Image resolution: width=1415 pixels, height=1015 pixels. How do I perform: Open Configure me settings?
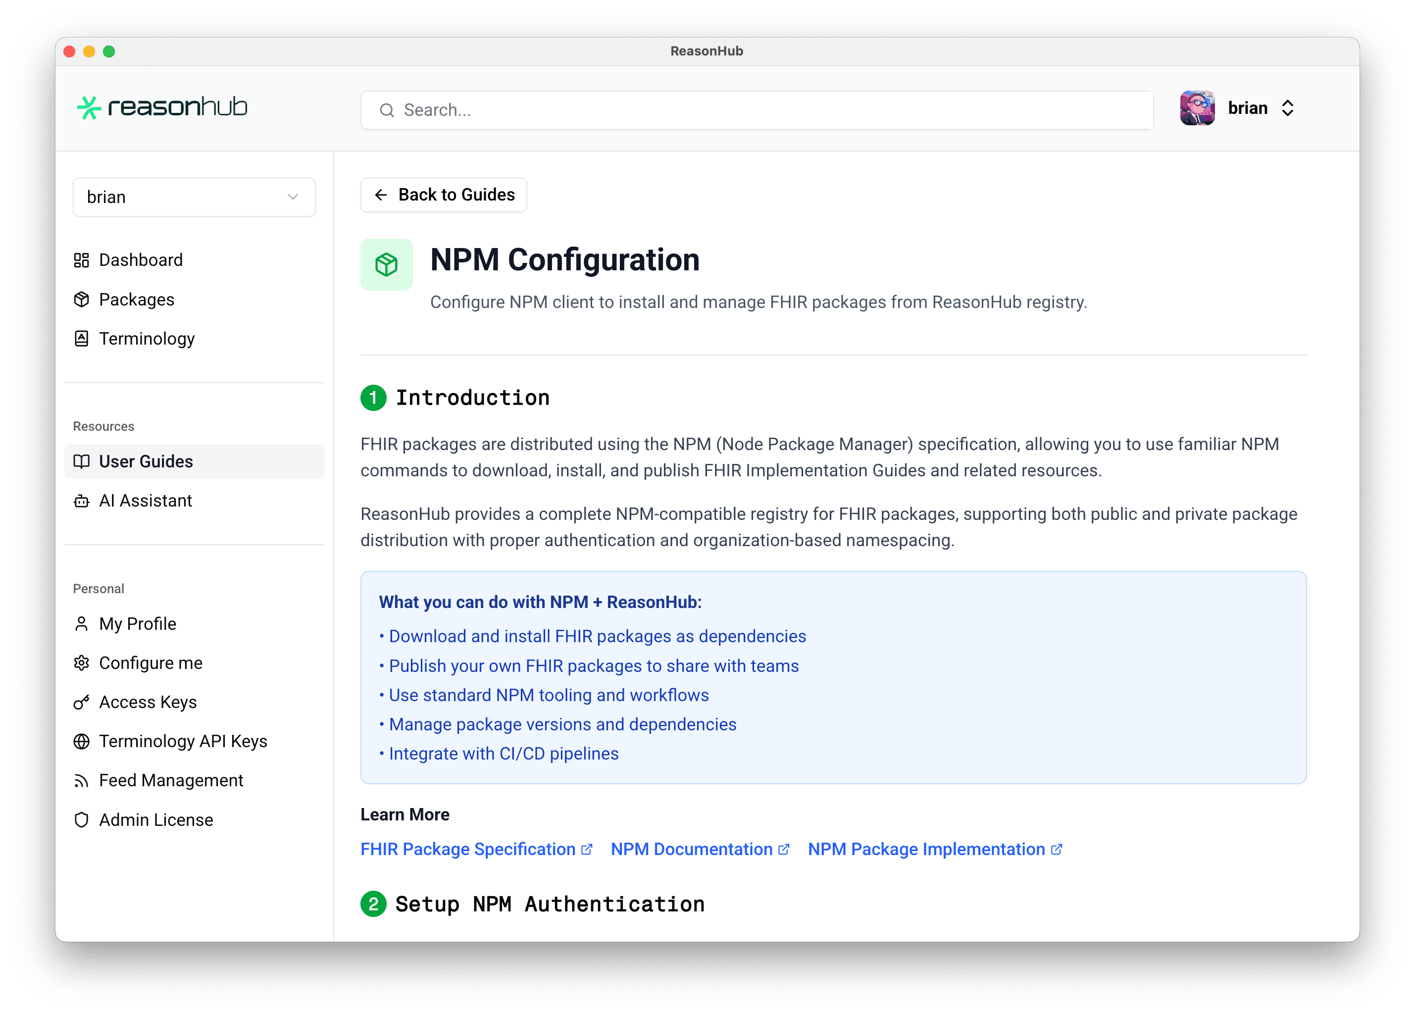[x=151, y=663]
